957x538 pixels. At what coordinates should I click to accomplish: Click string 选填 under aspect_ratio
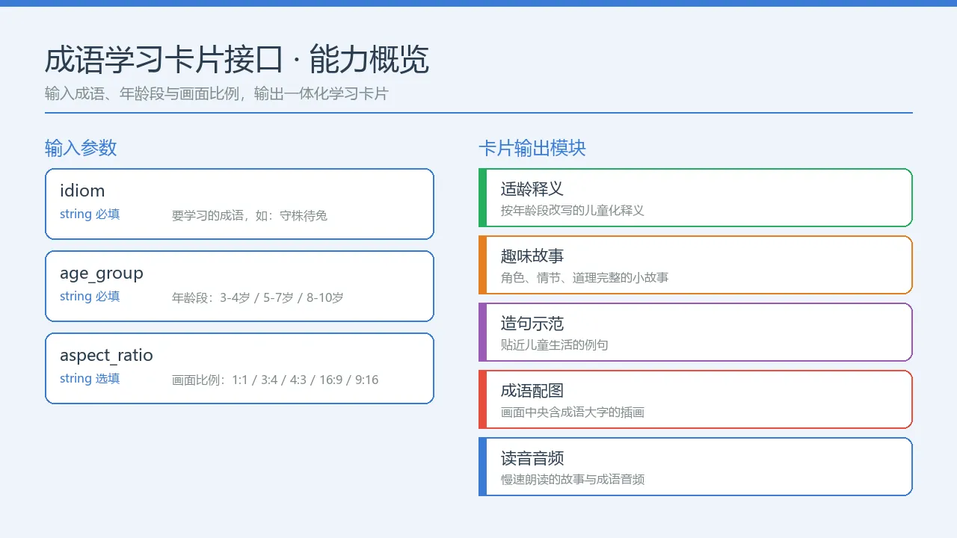(90, 379)
